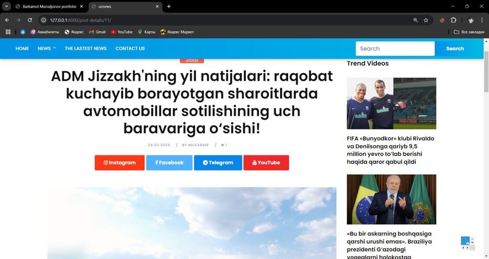Screen dimensions: 489x259
Task: Close the uznews tab
Action: [x=157, y=6]
